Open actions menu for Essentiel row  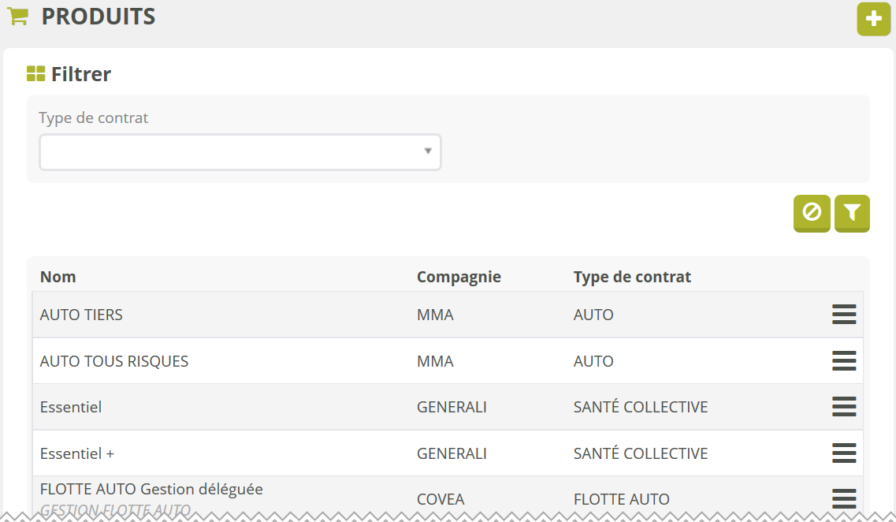coord(844,407)
